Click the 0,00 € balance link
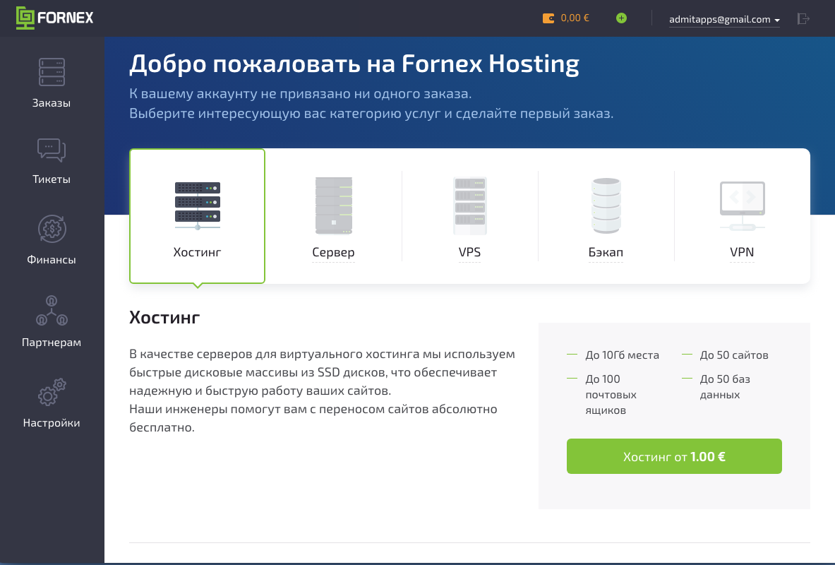The width and height of the screenshot is (835, 565). (573, 18)
